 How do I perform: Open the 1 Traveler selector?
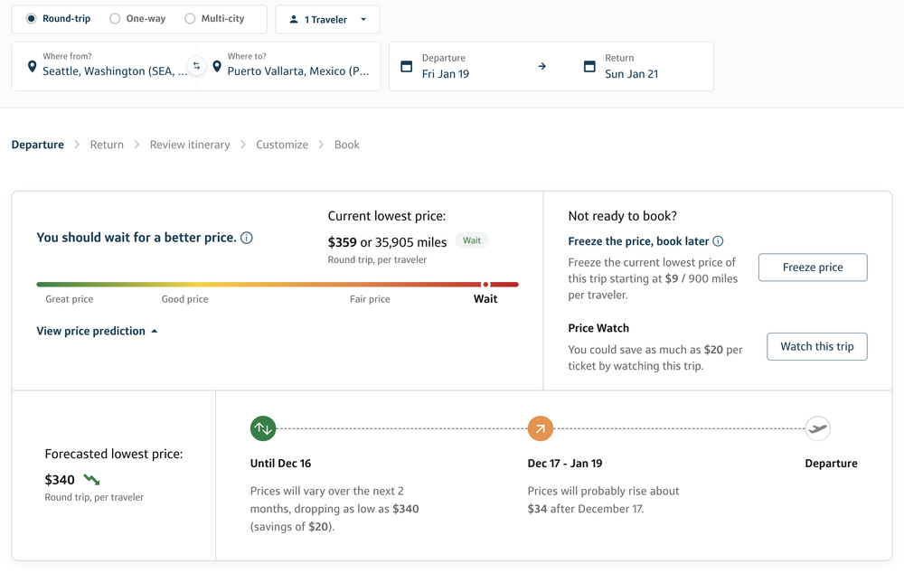point(327,18)
